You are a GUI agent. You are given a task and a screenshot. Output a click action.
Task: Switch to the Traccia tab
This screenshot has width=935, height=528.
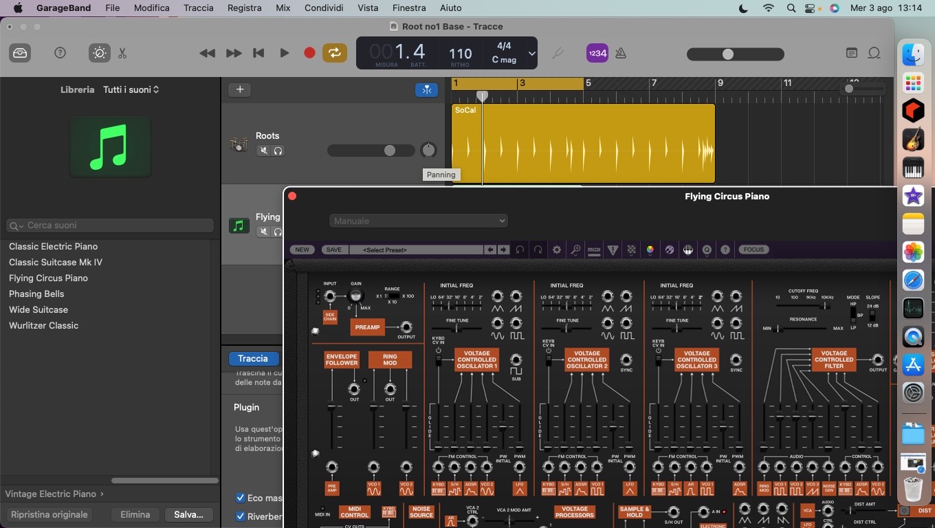pyautogui.click(x=253, y=359)
